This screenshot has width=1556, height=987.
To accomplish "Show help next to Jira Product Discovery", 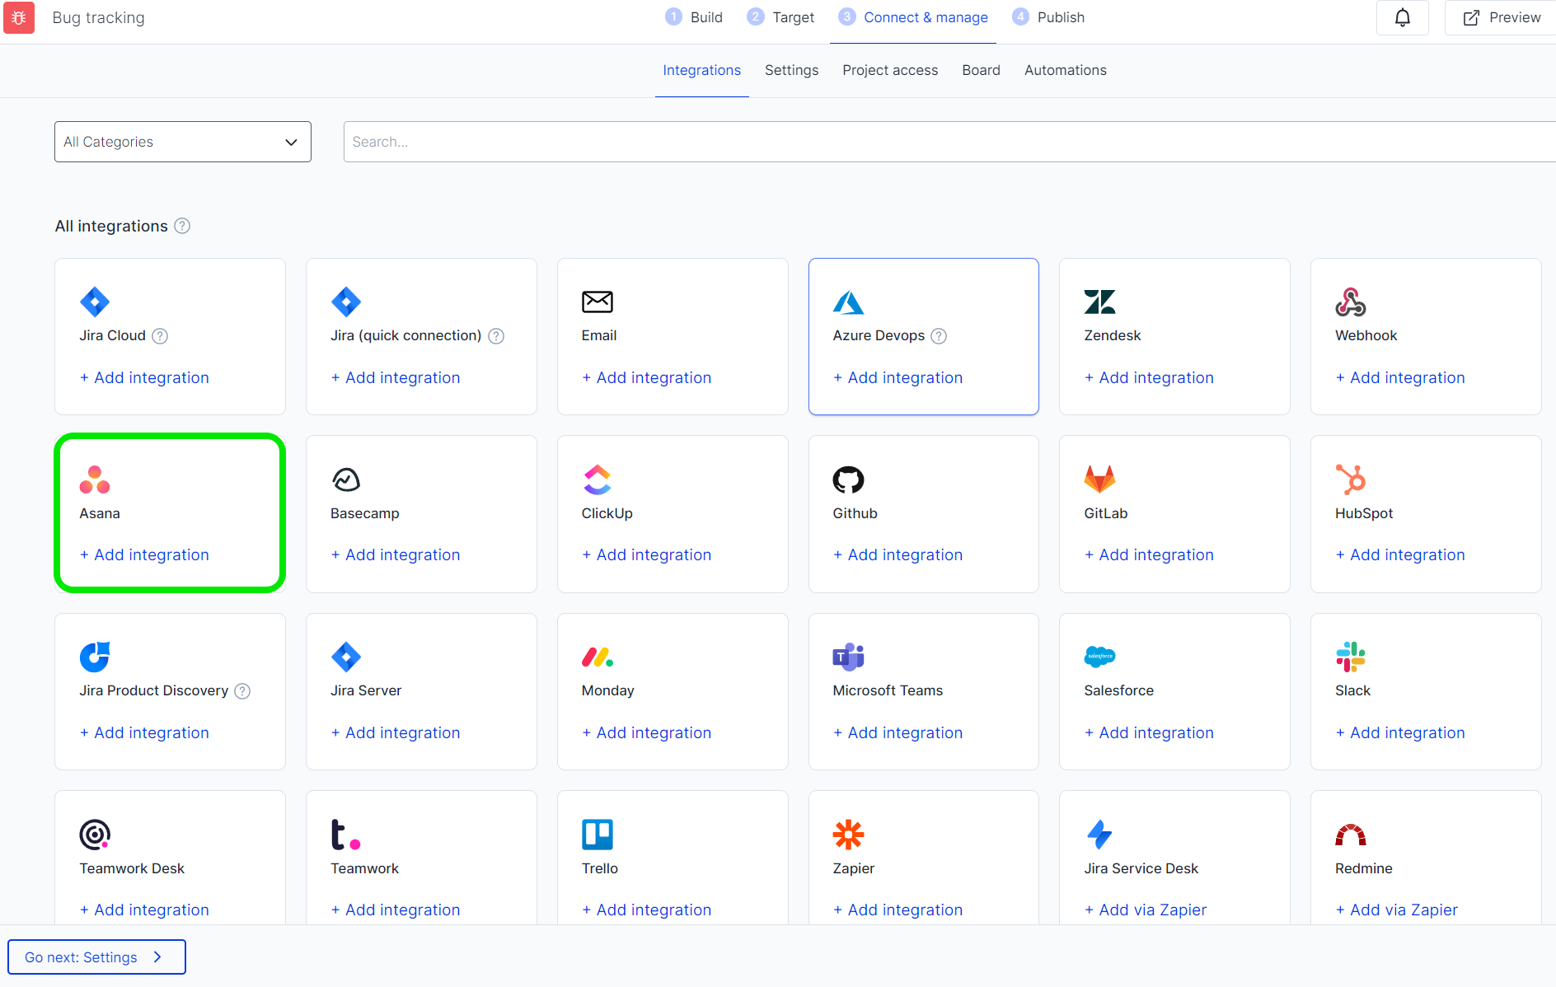I will (242, 691).
